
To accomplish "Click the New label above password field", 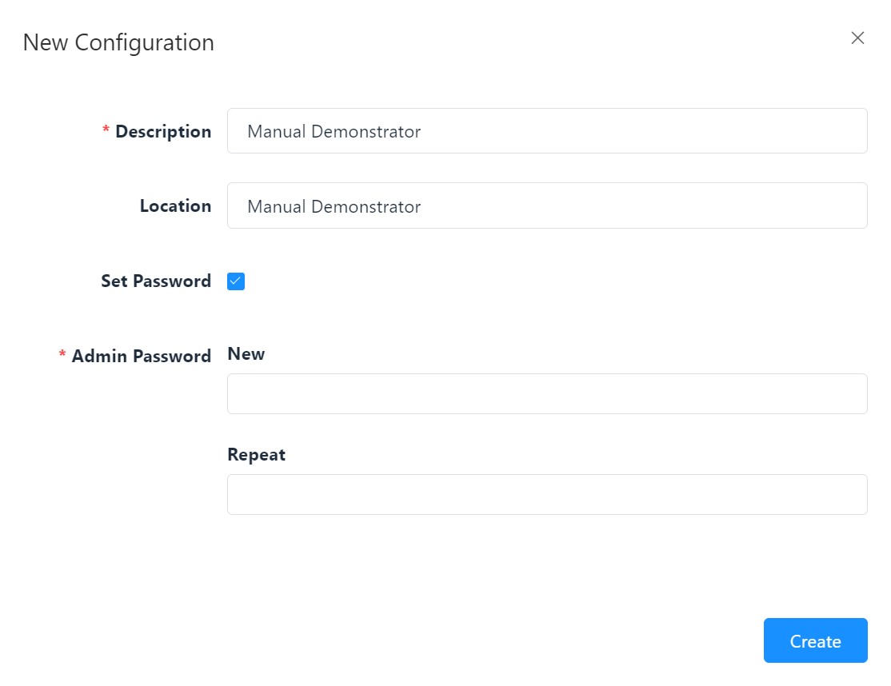I will 246,354.
